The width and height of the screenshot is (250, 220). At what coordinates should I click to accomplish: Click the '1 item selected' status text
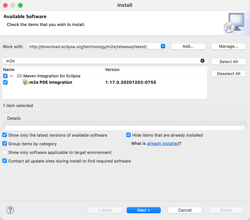tap(18, 105)
